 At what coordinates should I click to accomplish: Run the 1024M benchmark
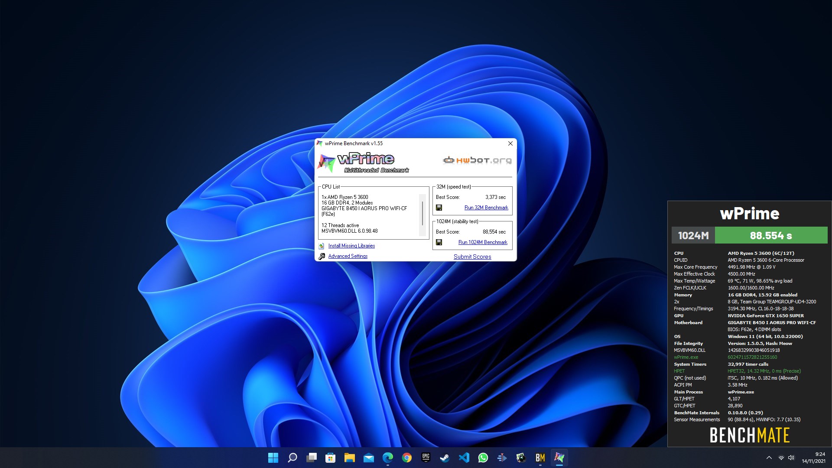[x=483, y=242]
